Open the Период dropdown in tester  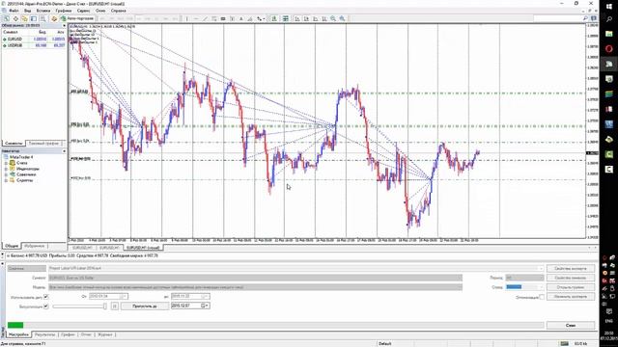click(524, 278)
